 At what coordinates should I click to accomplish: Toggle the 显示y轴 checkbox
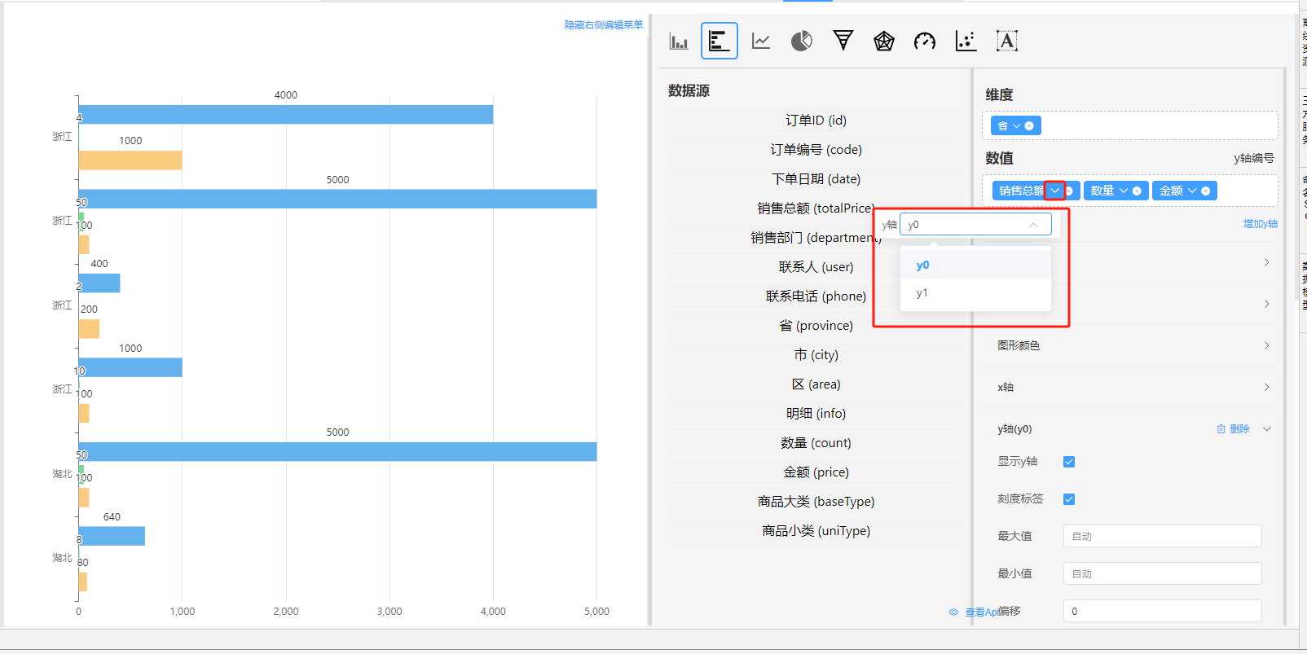point(1069,462)
